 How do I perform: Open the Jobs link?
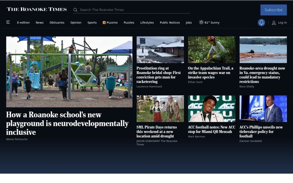coord(189,23)
